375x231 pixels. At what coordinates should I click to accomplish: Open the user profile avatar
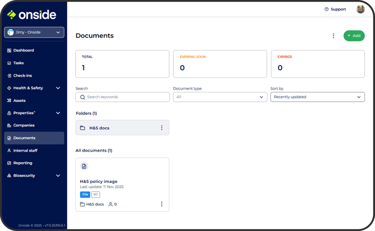click(x=360, y=10)
